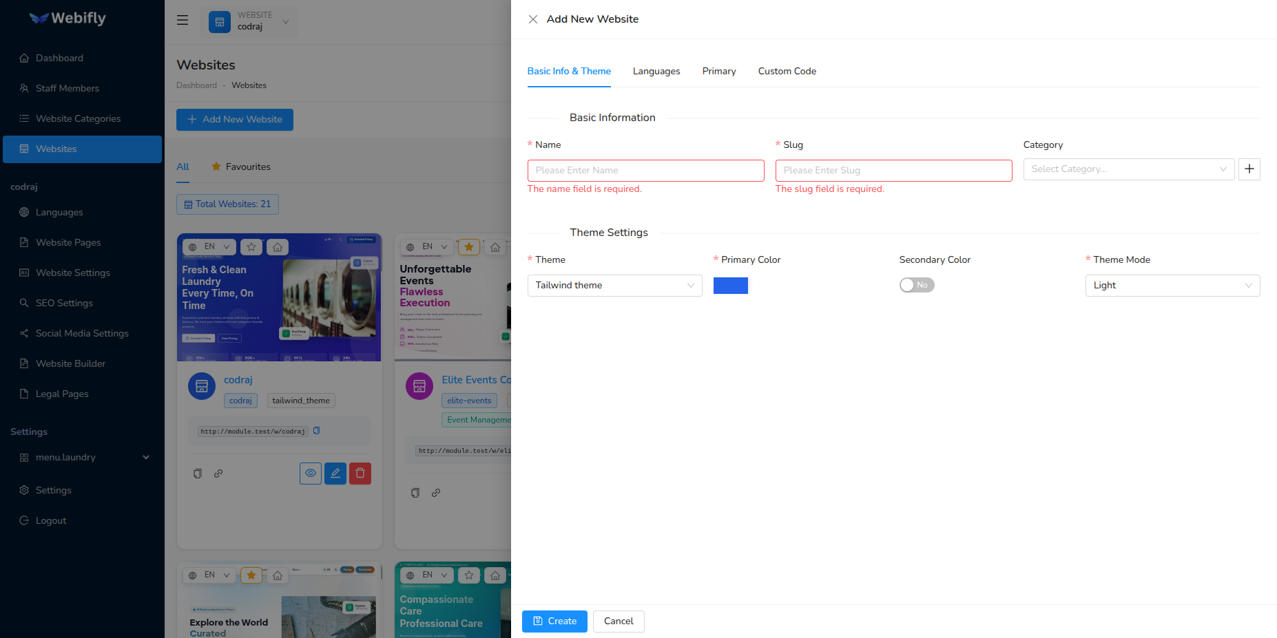Click the edit pencil icon on codraj card
The height and width of the screenshot is (638, 1277).
(x=335, y=474)
